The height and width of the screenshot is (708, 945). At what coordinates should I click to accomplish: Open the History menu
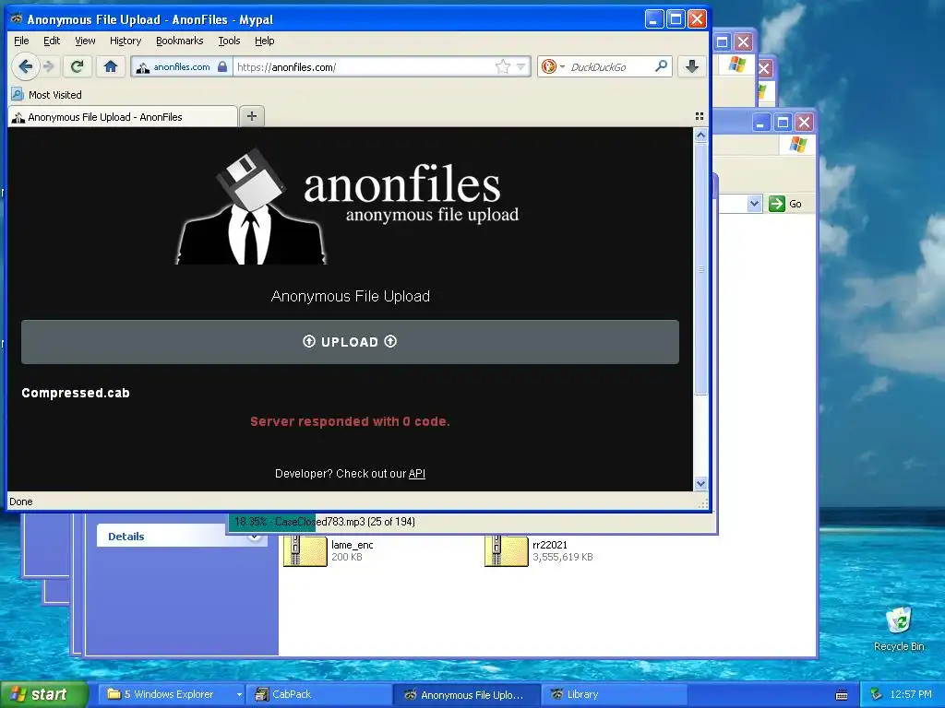pyautogui.click(x=126, y=41)
